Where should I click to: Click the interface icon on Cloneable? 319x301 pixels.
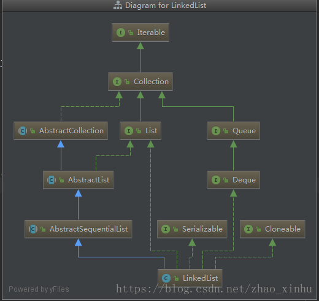coord(248,229)
